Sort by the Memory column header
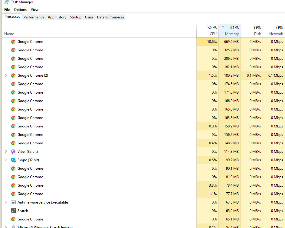This screenshot has width=285, height=228. pos(230,31)
